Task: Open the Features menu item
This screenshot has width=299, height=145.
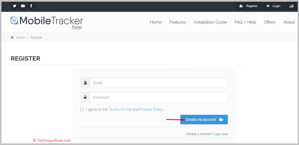Action: pyautogui.click(x=178, y=22)
